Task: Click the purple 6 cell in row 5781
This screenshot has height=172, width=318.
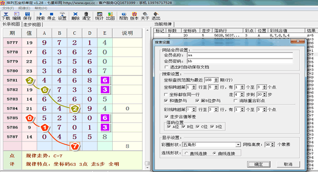Action: [105, 80]
